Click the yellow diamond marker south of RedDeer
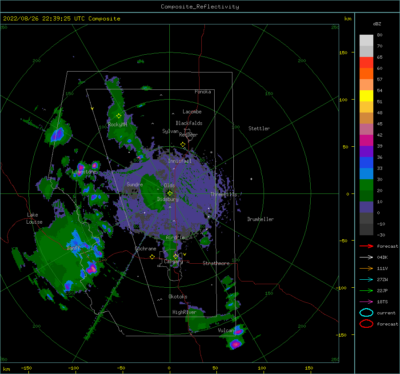The width and height of the screenshot is (400, 374). click(183, 145)
